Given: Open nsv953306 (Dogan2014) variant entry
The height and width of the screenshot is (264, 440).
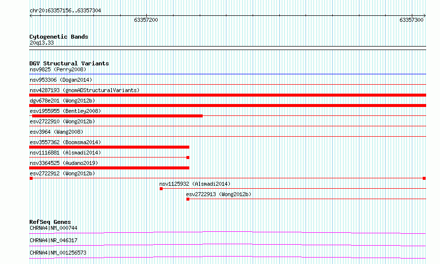Looking at the screenshot, I should click(61, 80).
